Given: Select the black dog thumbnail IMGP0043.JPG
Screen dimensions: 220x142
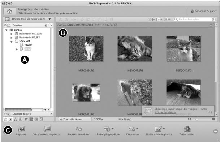Looking at the screenshot, I should pyautogui.click(x=86, y=92).
